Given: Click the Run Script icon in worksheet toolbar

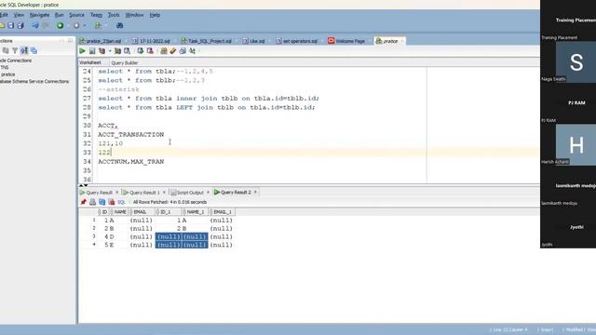Looking at the screenshot, I should tap(92, 51).
